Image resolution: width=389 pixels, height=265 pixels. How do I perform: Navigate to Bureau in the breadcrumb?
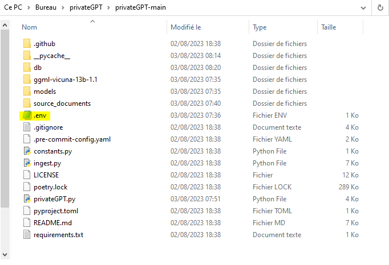tap(47, 9)
